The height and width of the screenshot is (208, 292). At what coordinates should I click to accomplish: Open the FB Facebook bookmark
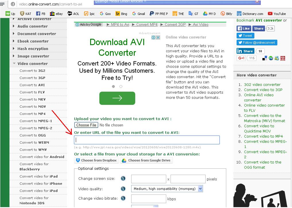(x=40, y=14)
